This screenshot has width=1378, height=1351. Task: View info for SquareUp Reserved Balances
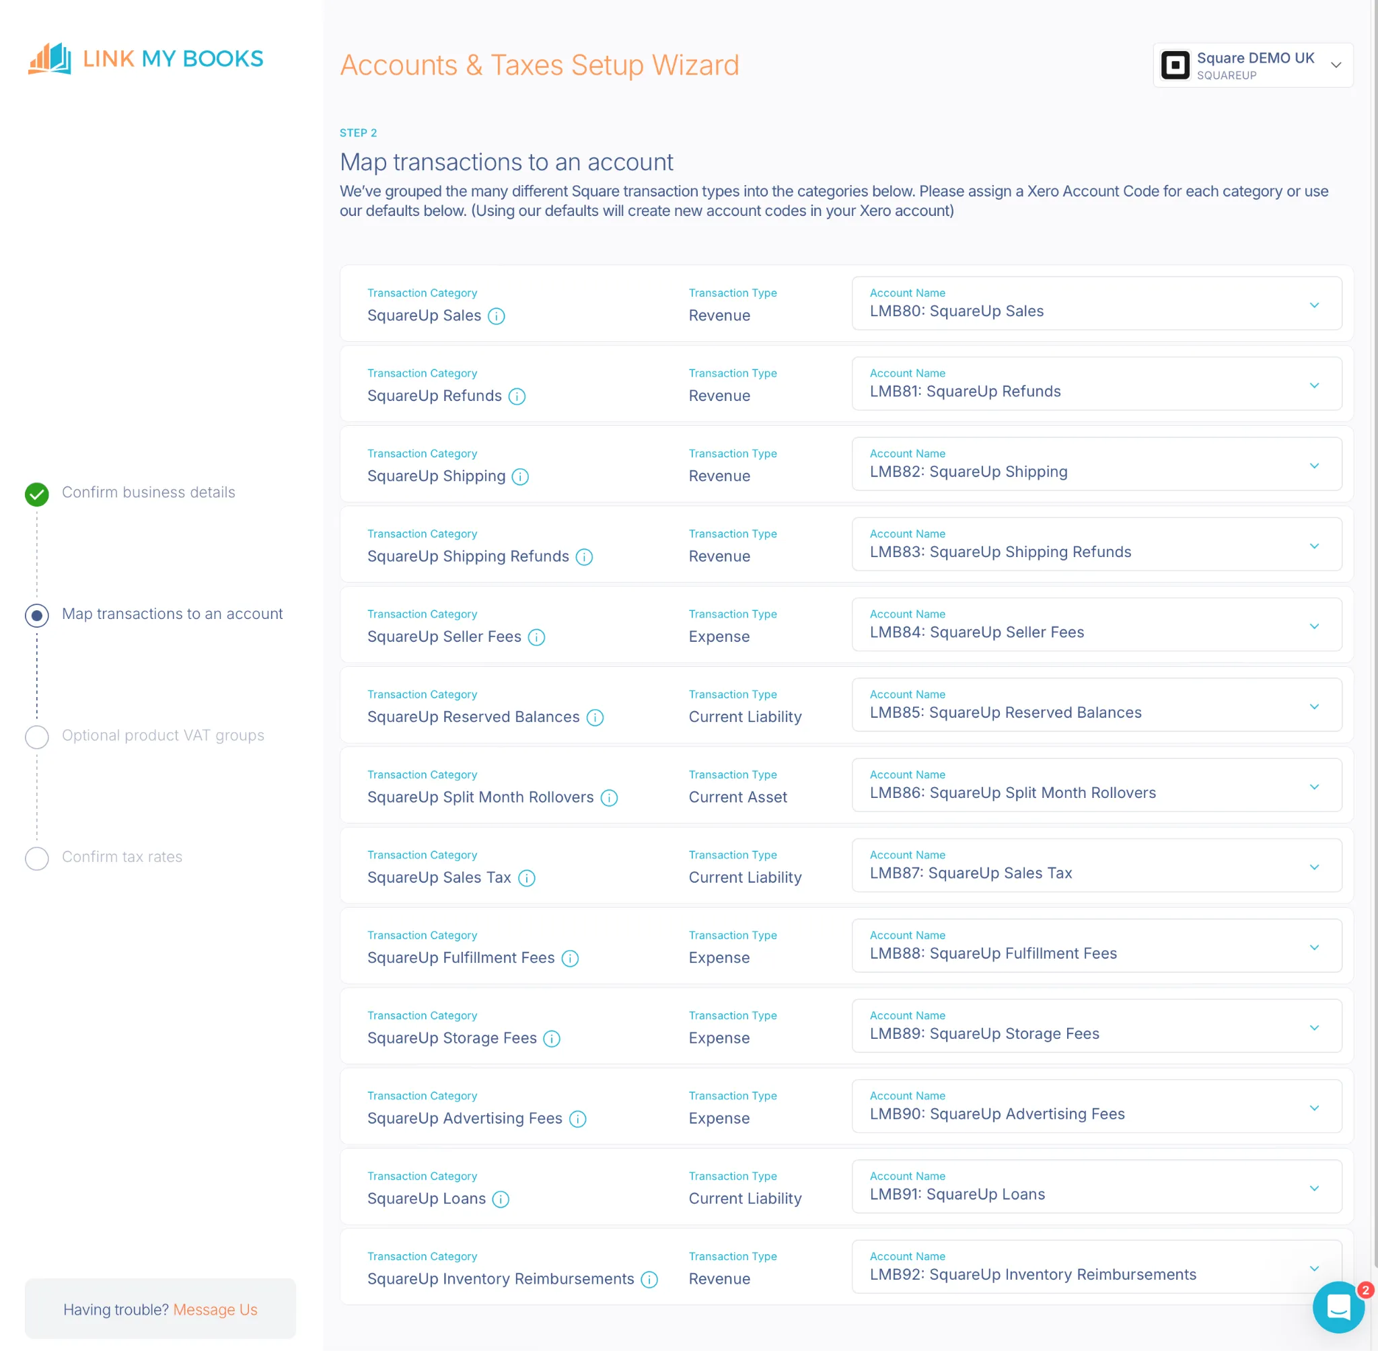pyautogui.click(x=595, y=717)
